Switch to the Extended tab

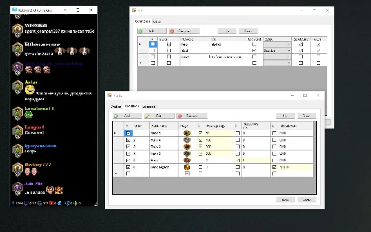[149, 107]
